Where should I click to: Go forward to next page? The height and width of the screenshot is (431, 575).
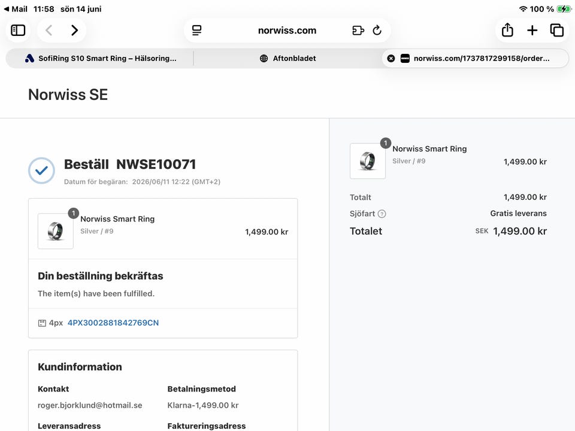click(74, 30)
